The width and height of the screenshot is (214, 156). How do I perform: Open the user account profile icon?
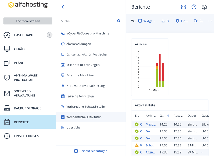pos(204,7)
